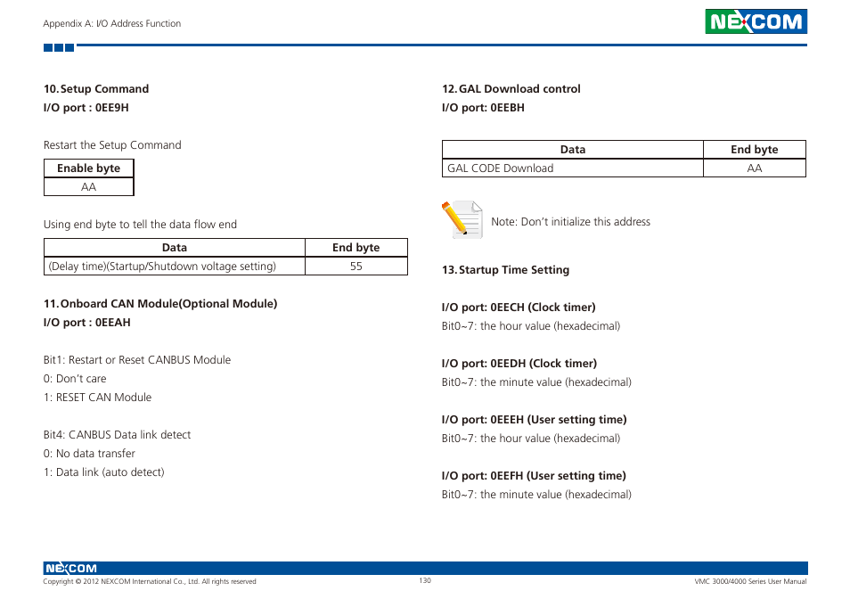The image size is (850, 599).
Task: Select 'I/O port: 0EEFH (User setting time)'
Action: click(x=534, y=475)
